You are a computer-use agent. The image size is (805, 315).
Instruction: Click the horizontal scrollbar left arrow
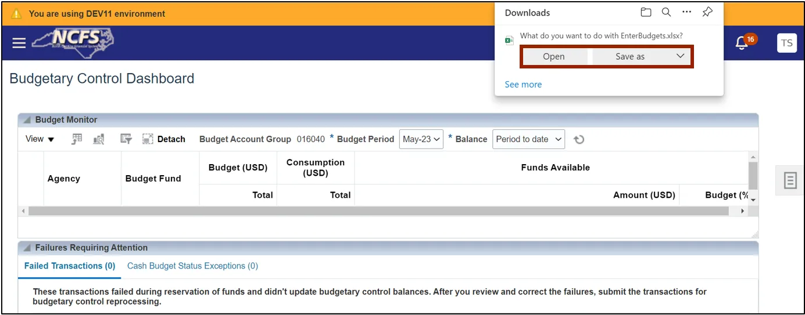tap(23, 211)
